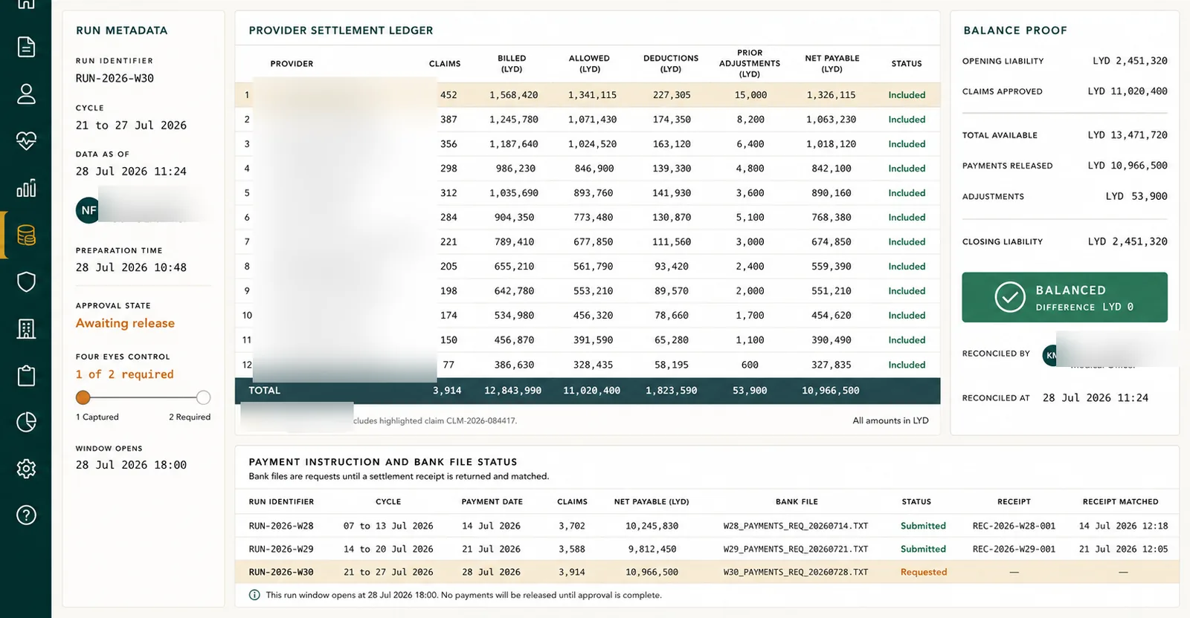
Task: Select payment row RUN-2026-W28
Action: tap(707, 526)
